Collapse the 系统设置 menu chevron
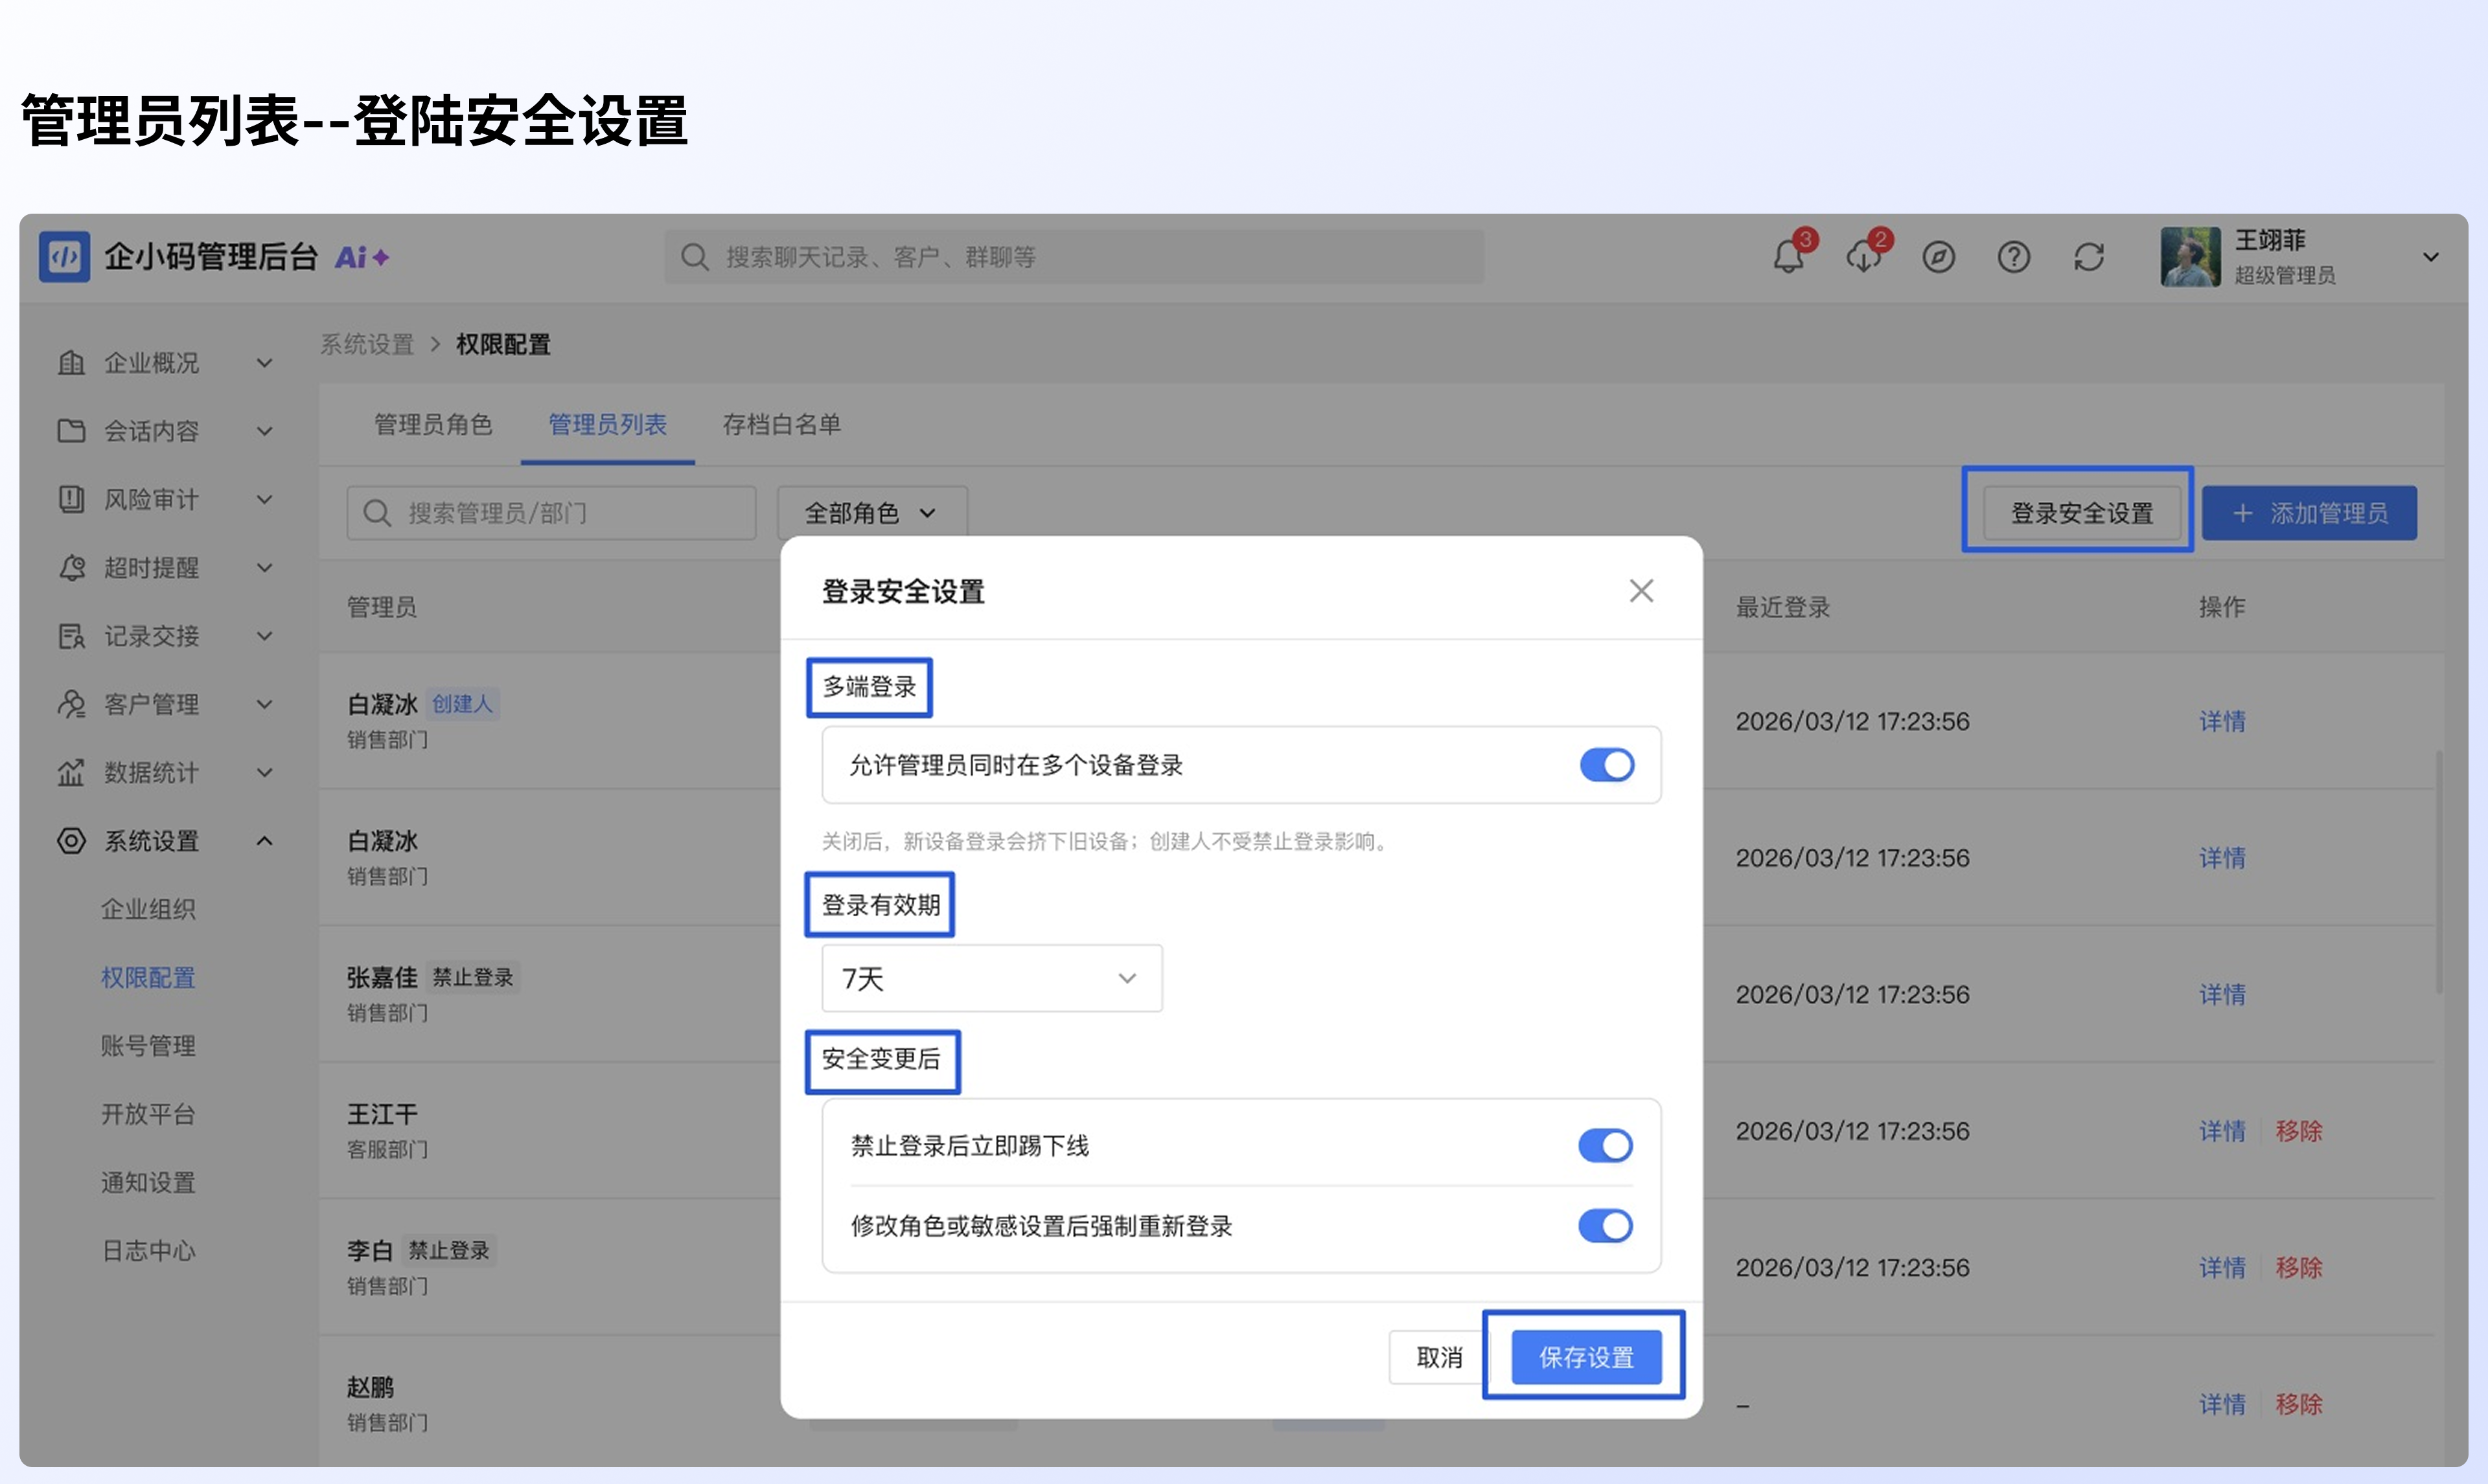 (x=264, y=840)
